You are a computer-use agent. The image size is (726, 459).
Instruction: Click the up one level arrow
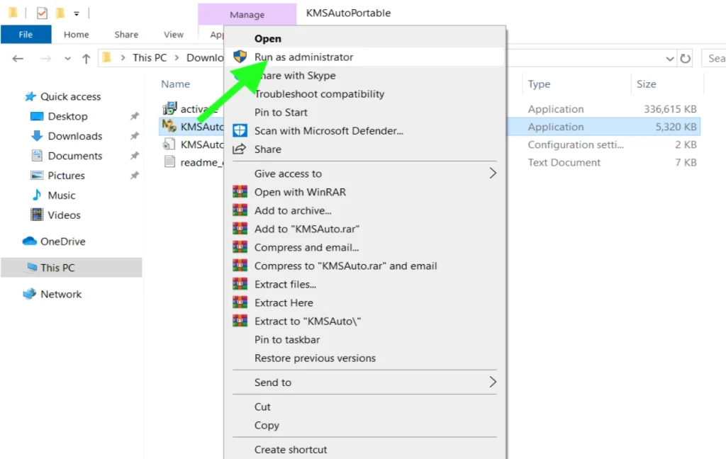[x=84, y=58]
